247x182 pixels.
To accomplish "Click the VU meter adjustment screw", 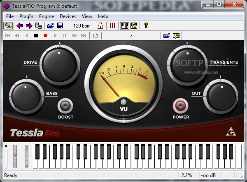I will 123,102.
